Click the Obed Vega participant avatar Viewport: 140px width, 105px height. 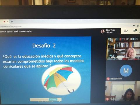pos(102,31)
